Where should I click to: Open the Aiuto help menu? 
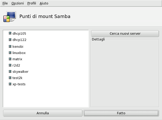point(44,3)
